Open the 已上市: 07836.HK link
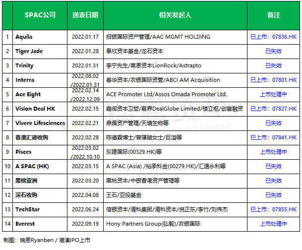302x250 pixels. click(x=274, y=37)
